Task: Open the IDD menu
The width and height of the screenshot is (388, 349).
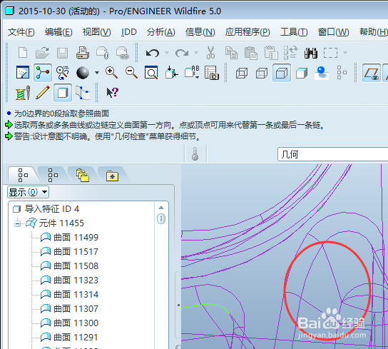Action: tap(129, 32)
